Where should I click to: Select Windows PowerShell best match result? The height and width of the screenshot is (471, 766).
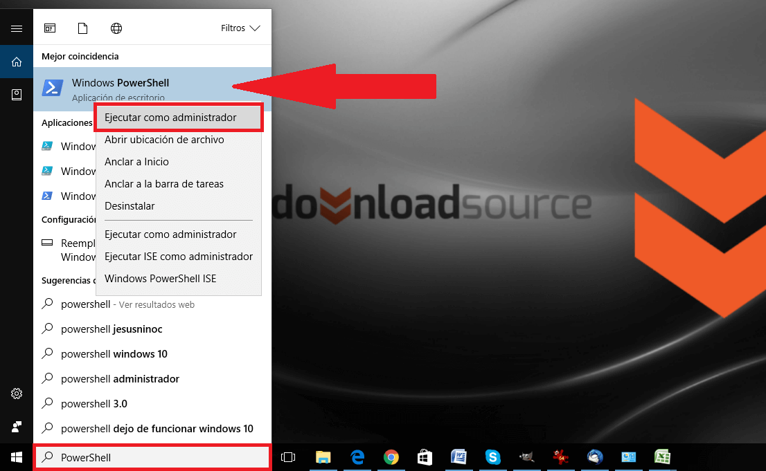pos(152,89)
